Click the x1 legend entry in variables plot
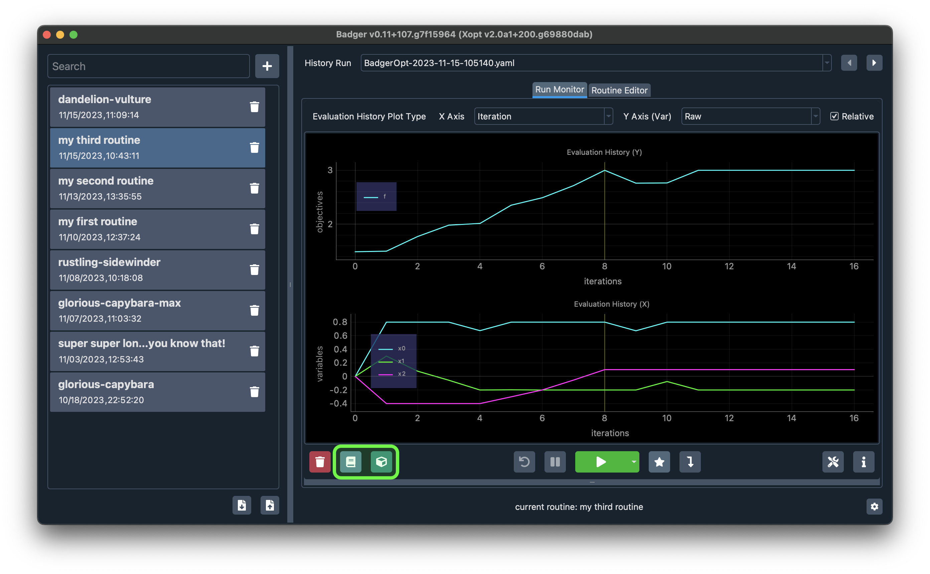The image size is (930, 574). [391, 361]
